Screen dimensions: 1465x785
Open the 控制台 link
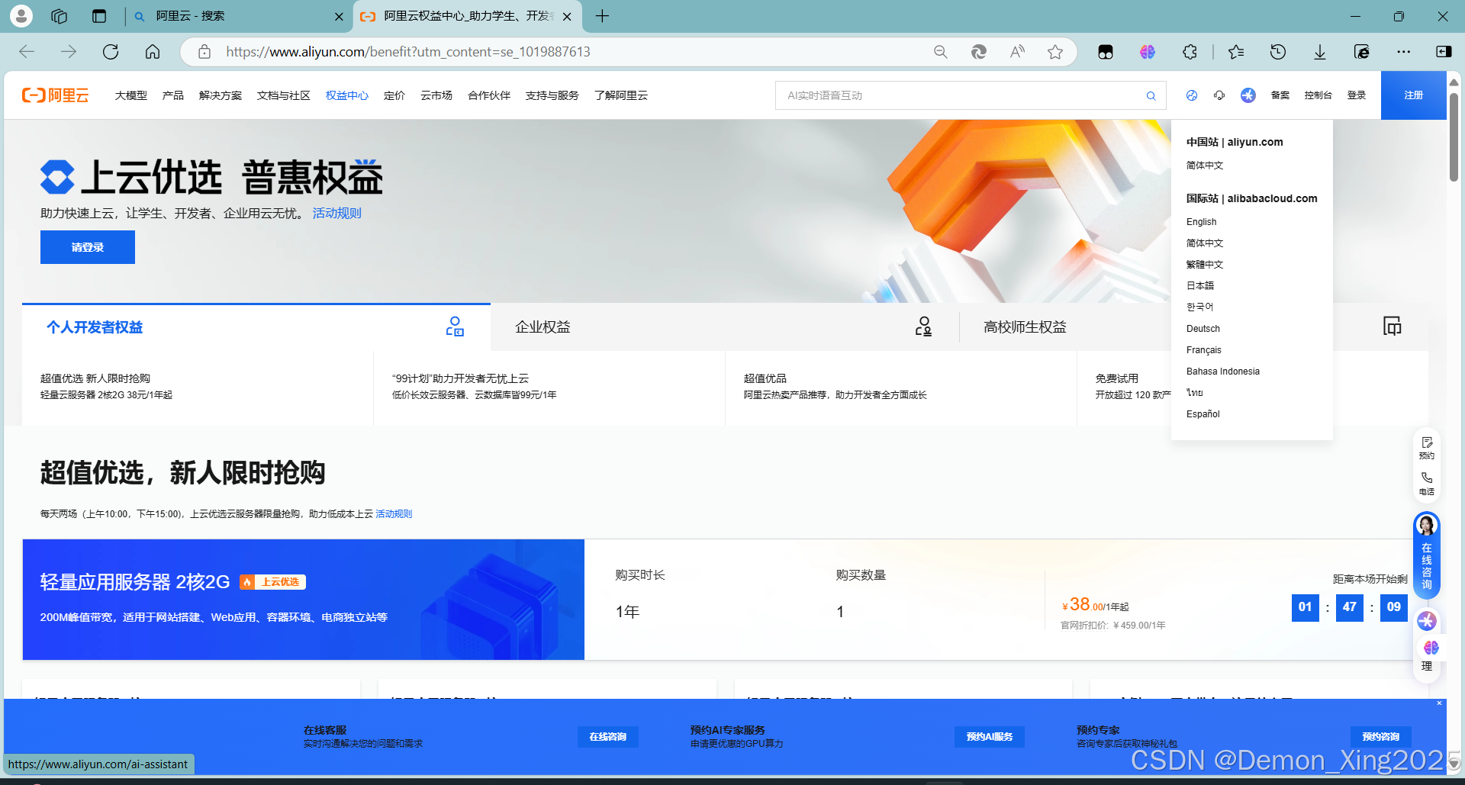(1318, 95)
